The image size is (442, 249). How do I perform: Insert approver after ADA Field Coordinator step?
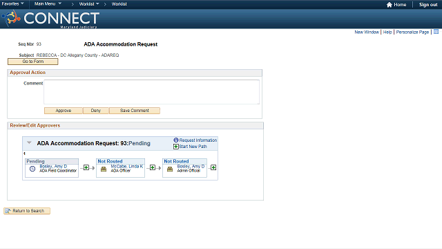pos(86,167)
